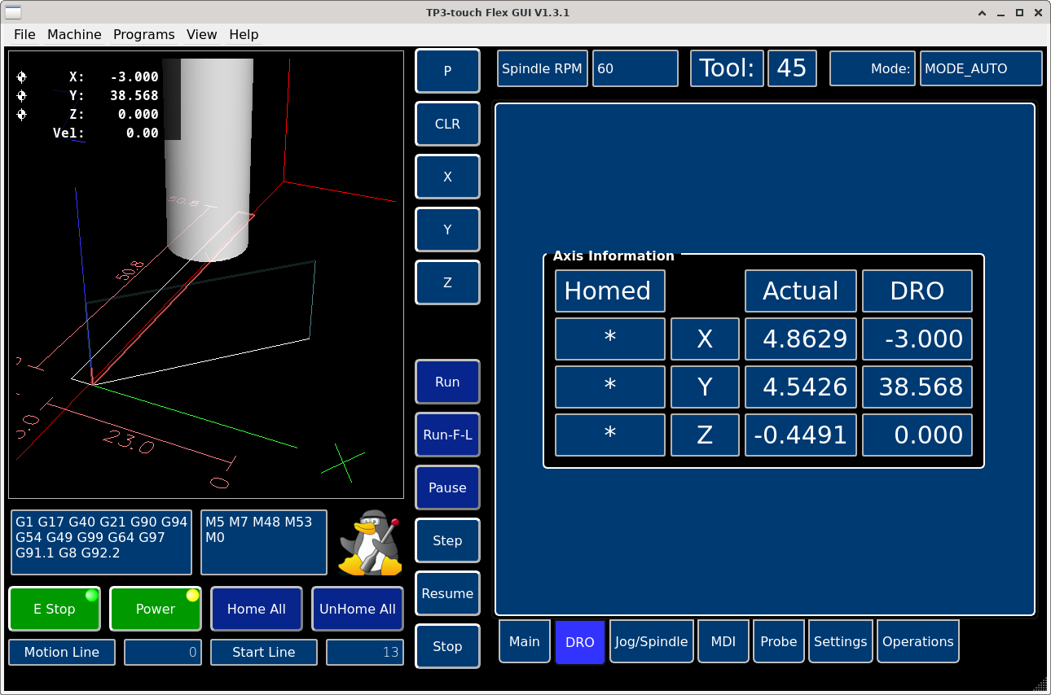The image size is (1051, 695).
Task: Toggle the machine Power button
Action: pos(155,609)
